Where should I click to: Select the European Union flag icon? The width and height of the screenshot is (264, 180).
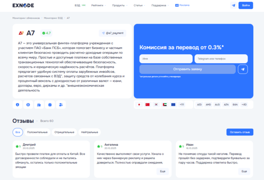173,104
